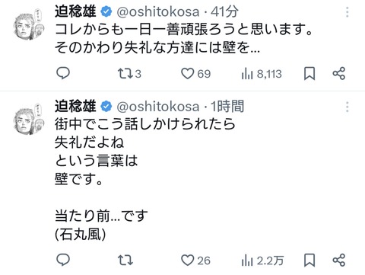Screen dimensions: 365x275
Task: Share the 1時間 tweet
Action: (339, 261)
